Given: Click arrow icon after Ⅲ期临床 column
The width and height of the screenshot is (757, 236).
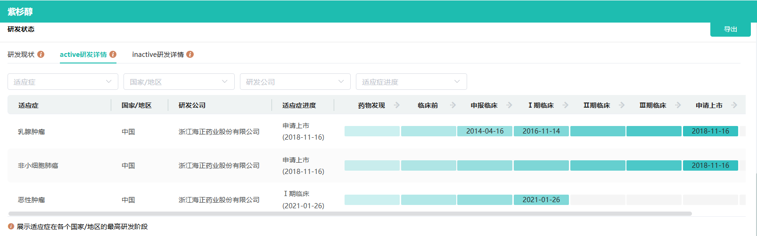Looking at the screenshot, I should (678, 105).
